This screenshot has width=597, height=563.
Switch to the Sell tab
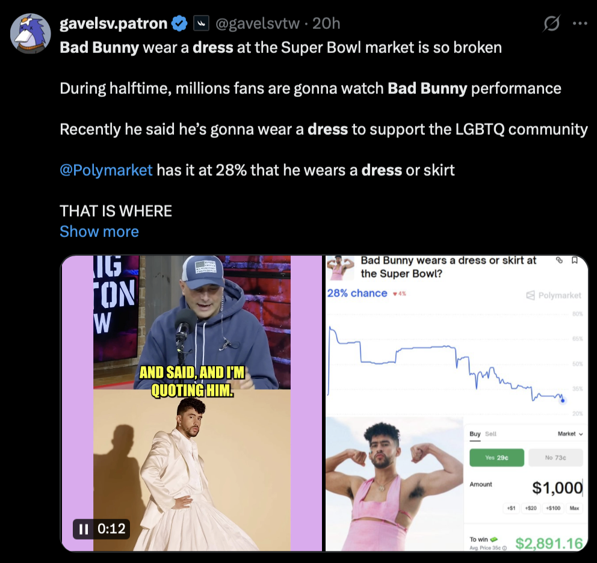click(x=491, y=434)
